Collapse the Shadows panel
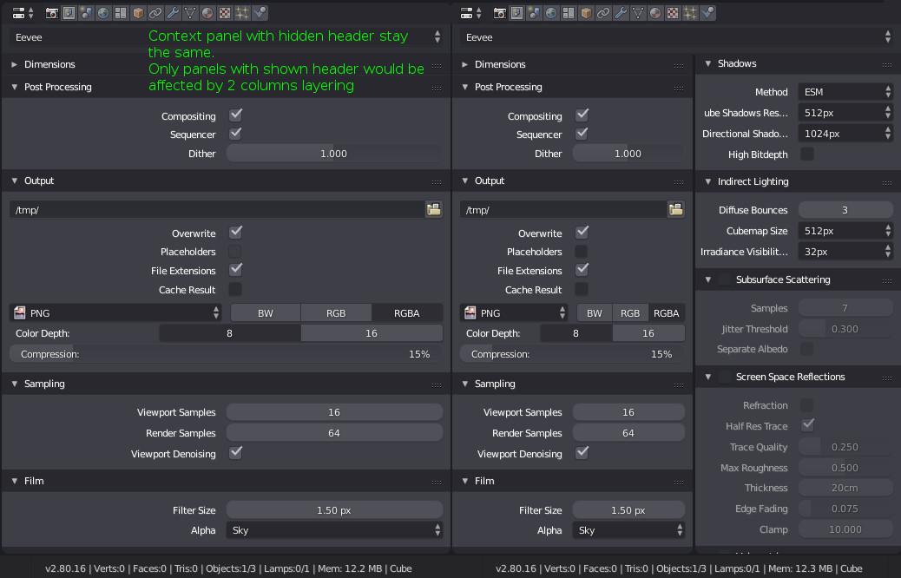Viewport: 901px width, 578px height. point(708,63)
